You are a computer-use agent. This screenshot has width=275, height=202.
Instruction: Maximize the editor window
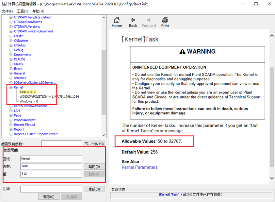(256, 4)
